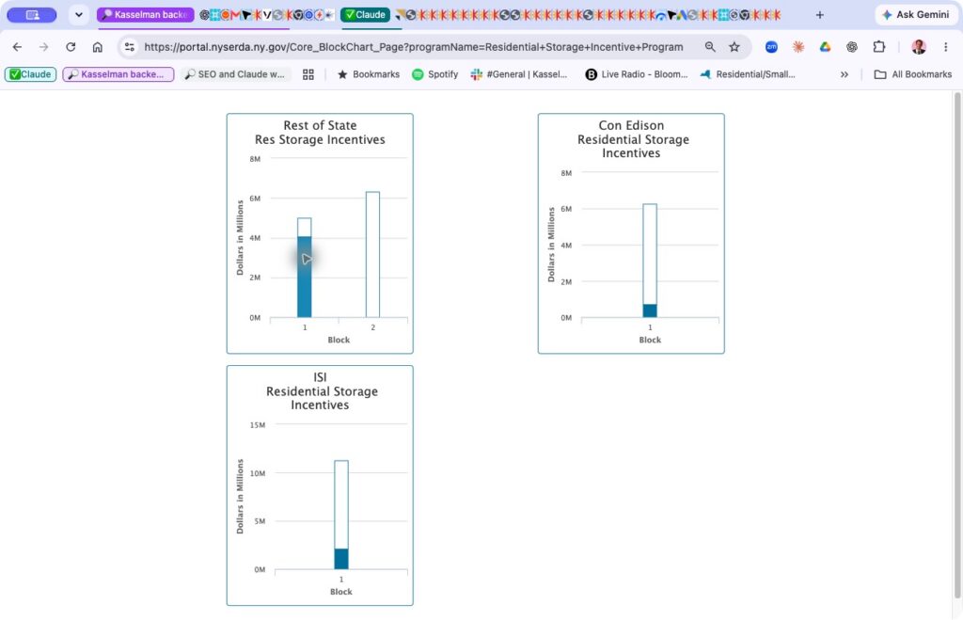The height and width of the screenshot is (620, 963).
Task: Go back to the previous page
Action: coord(17,47)
